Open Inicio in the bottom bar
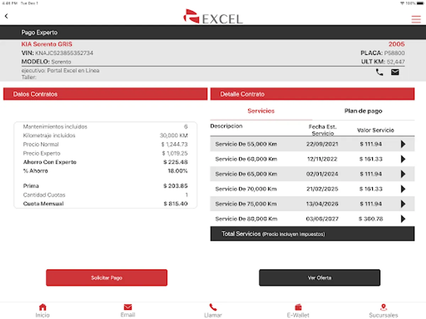This screenshot has width=426, height=319. click(x=43, y=311)
